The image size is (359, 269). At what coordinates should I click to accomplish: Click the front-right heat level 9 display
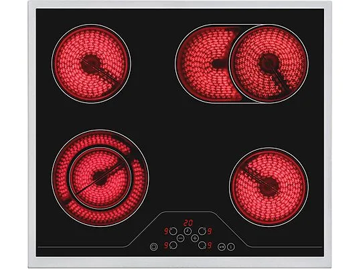209,246
